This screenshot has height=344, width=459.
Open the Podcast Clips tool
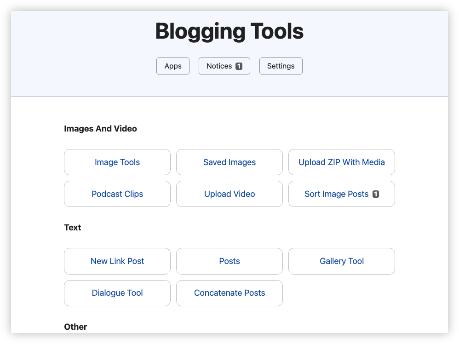point(117,194)
